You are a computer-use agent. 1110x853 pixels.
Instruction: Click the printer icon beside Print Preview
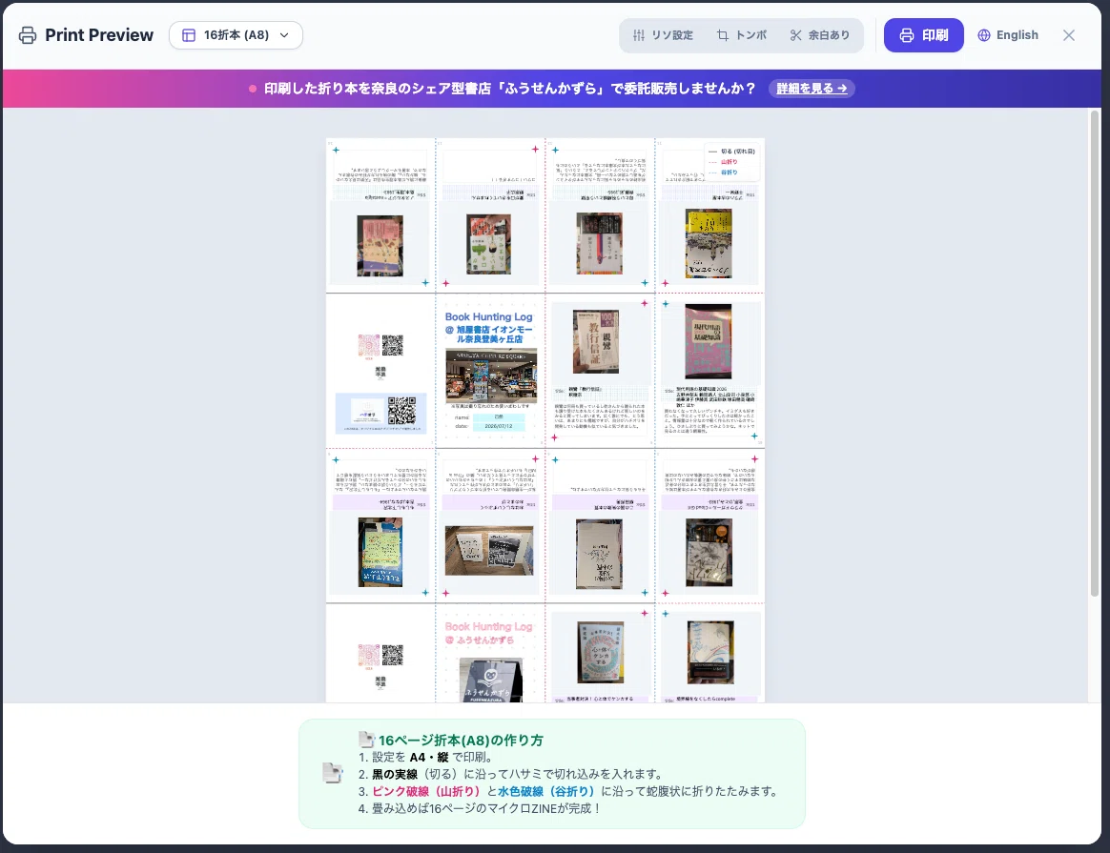[x=28, y=35]
